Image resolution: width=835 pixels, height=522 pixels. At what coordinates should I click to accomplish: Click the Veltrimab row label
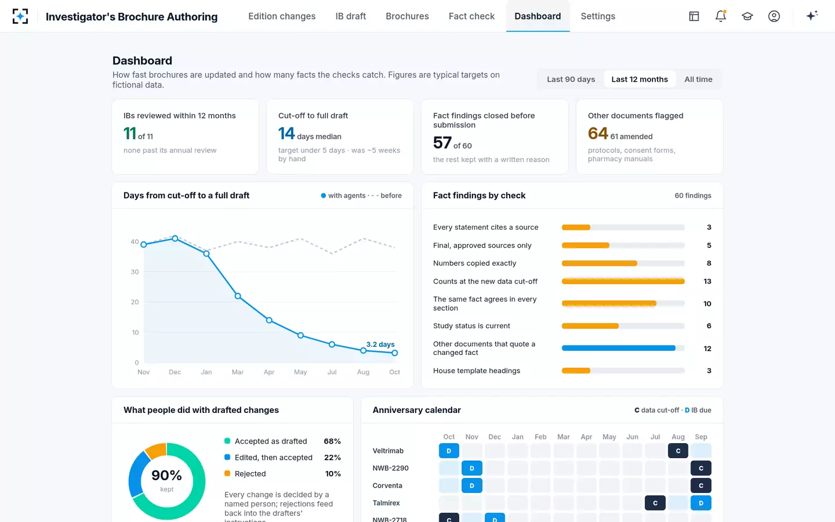(x=388, y=451)
